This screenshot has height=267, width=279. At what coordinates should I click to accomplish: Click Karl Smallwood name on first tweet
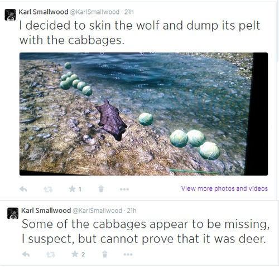[x=44, y=12]
